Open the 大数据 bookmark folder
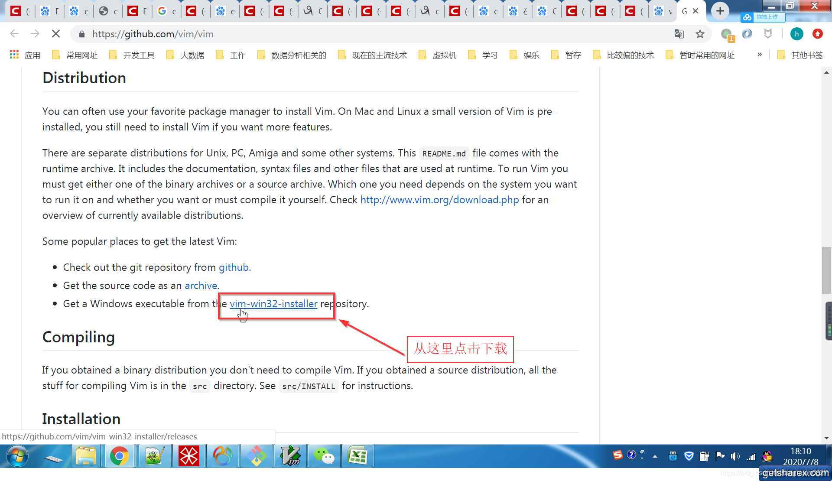Image resolution: width=832 pixels, height=481 pixels. [x=192, y=55]
